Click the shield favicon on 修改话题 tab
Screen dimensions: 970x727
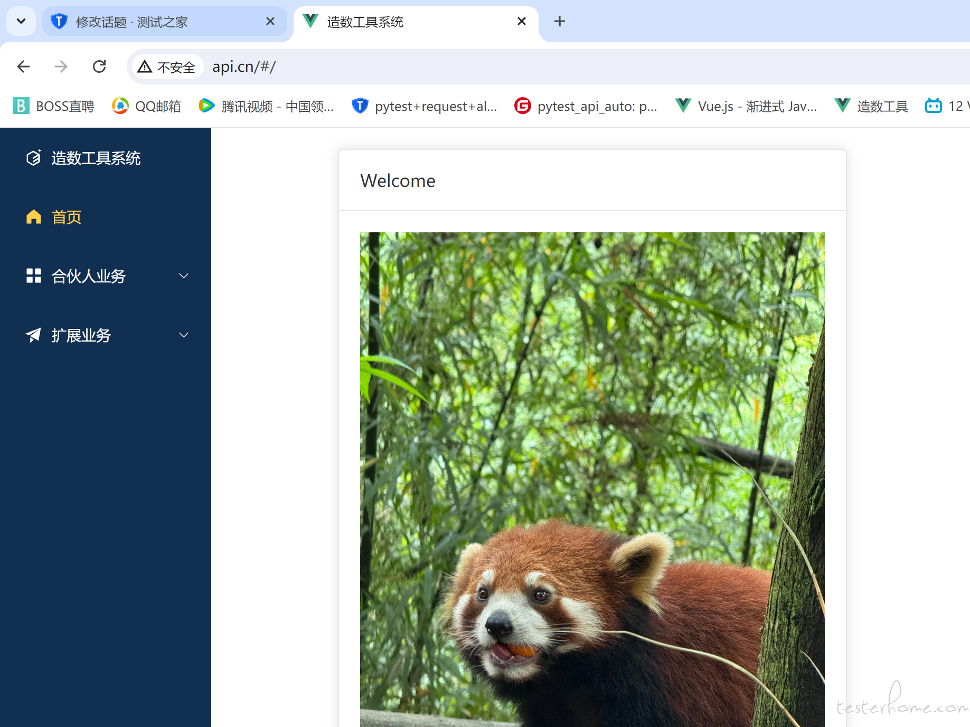pyautogui.click(x=59, y=21)
